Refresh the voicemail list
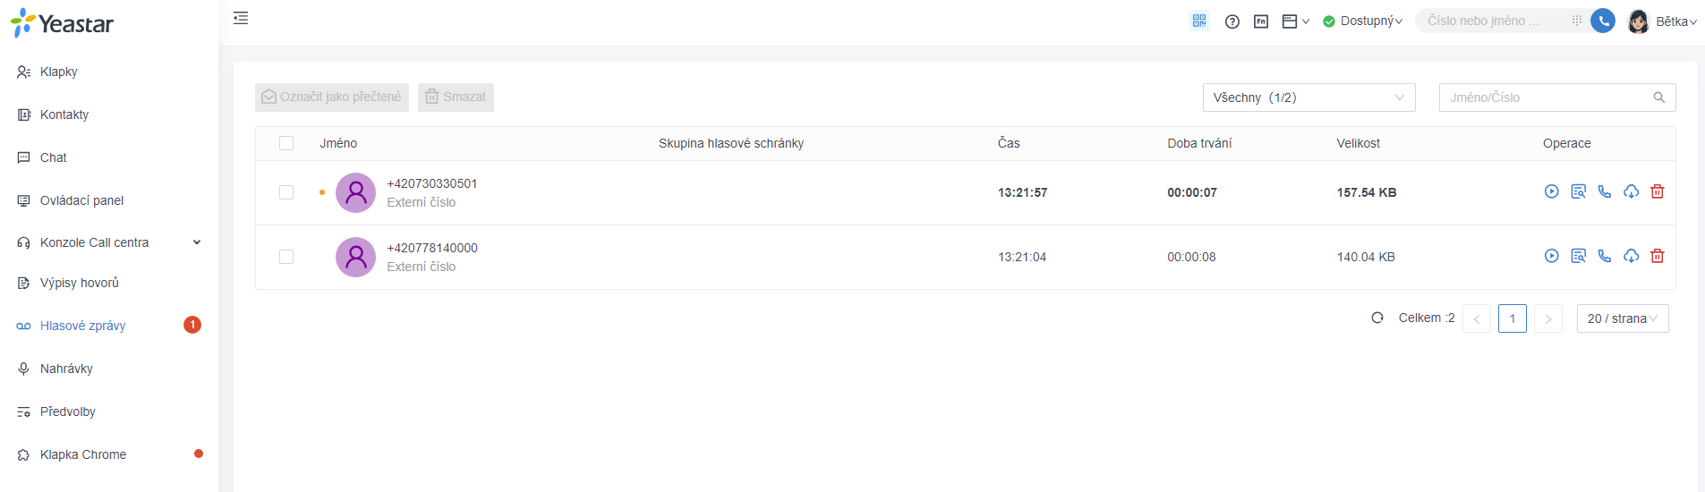 click(x=1377, y=318)
